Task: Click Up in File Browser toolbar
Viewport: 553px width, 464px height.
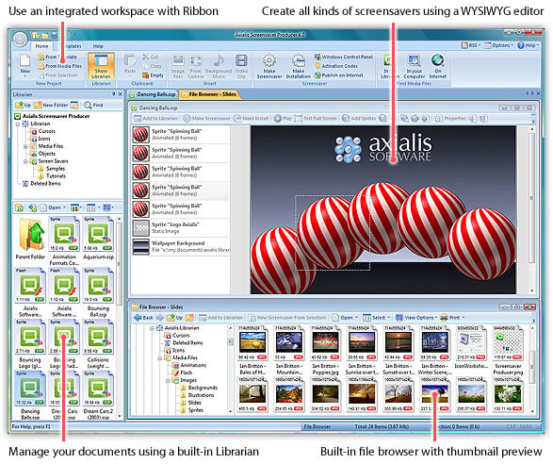Action: click(175, 318)
